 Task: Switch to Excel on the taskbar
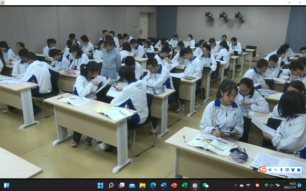[184, 185]
